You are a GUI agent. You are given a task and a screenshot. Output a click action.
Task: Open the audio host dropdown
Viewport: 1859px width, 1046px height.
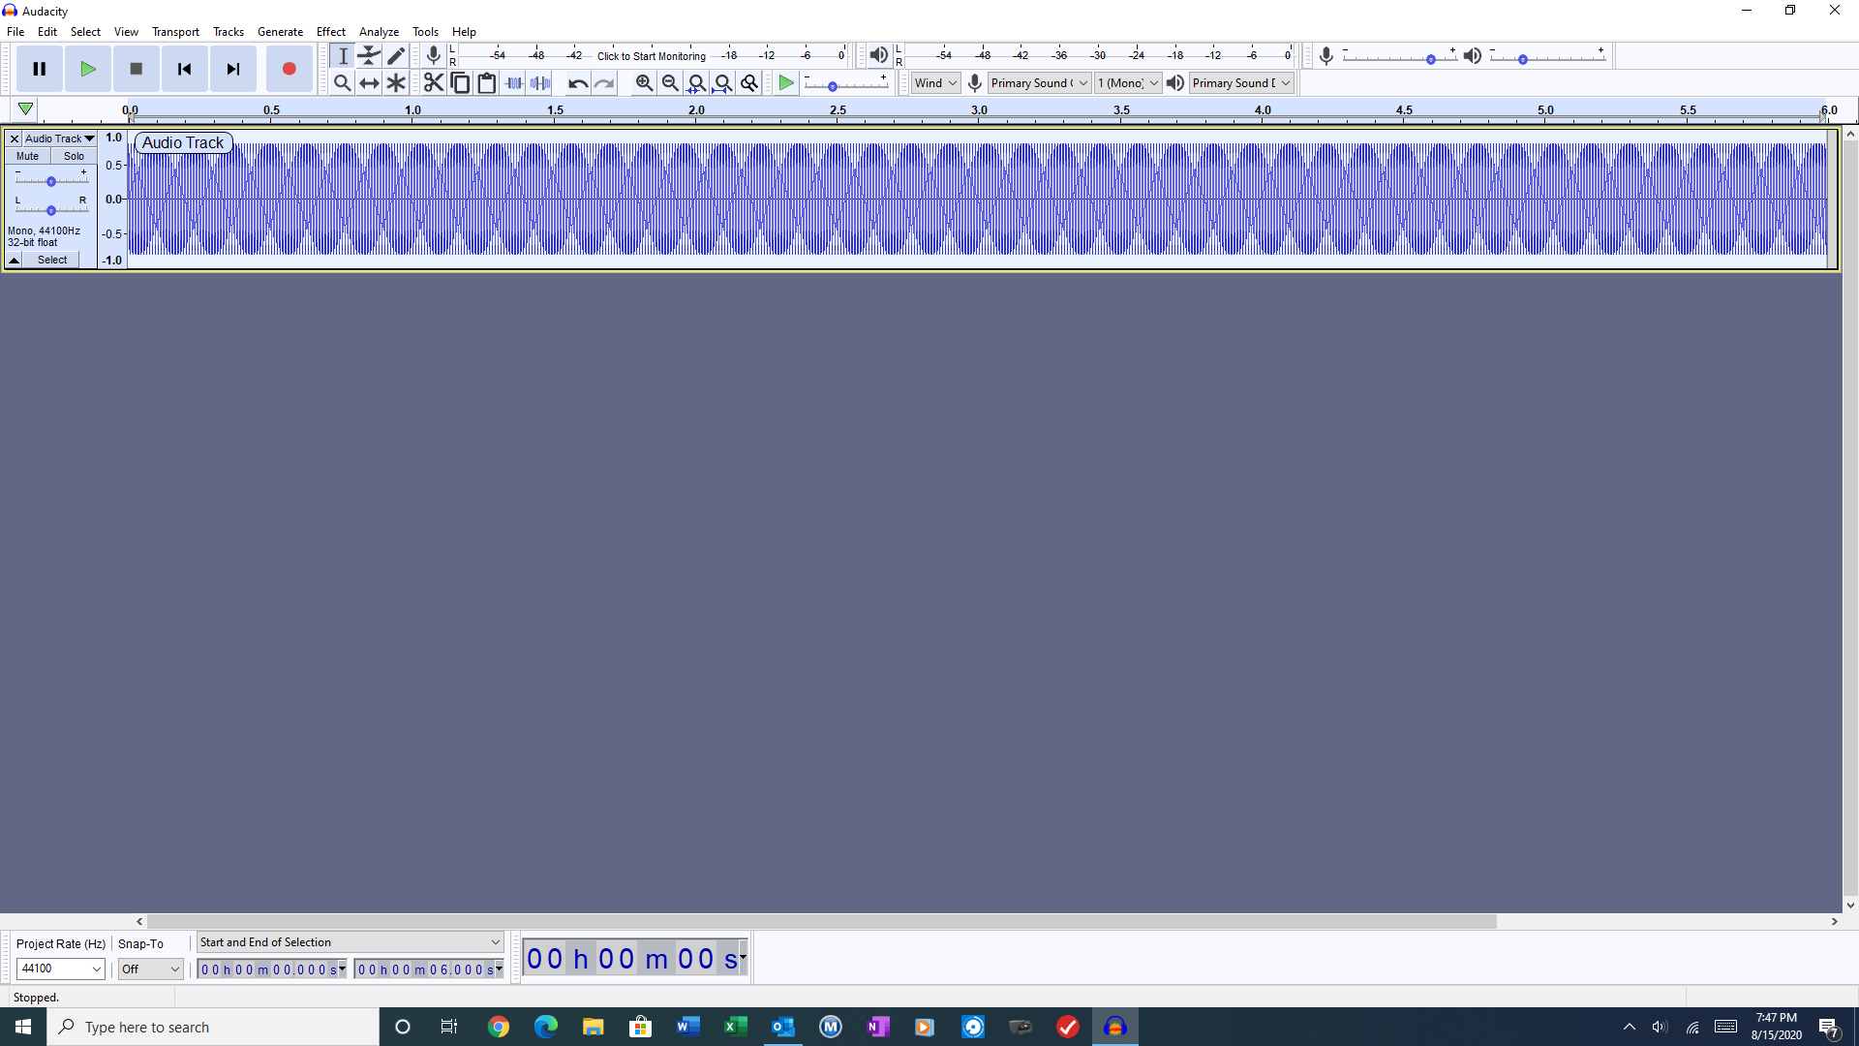tap(935, 83)
